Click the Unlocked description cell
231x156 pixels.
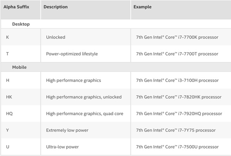pyautogui.click(x=56, y=37)
